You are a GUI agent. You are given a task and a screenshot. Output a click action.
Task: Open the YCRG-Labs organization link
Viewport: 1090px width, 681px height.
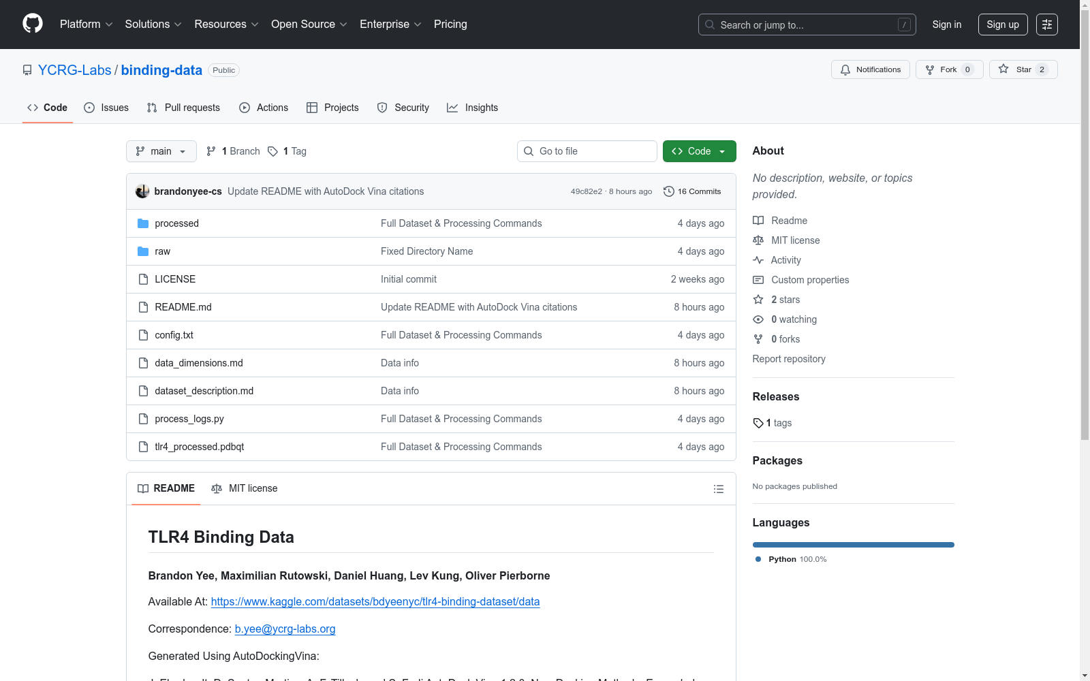(75, 70)
